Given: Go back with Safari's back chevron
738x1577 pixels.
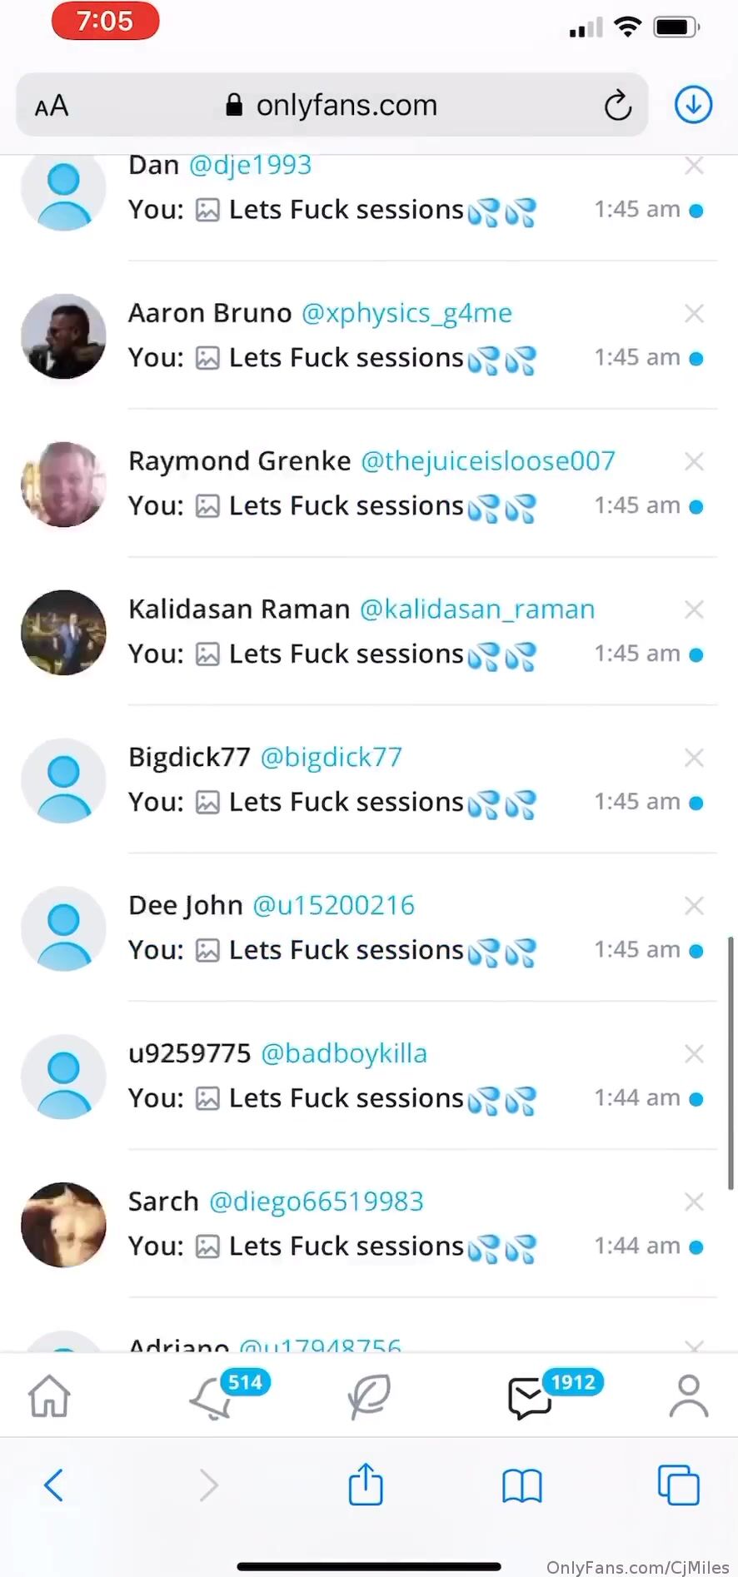Looking at the screenshot, I should click(53, 1485).
